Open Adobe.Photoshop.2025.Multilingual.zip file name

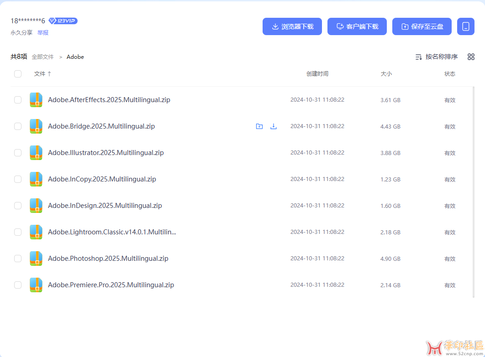point(108,259)
